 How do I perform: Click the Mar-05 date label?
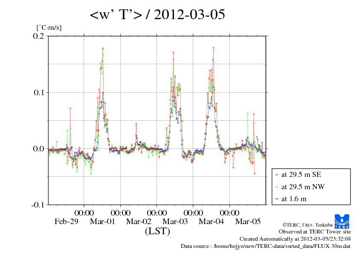pyautogui.click(x=248, y=221)
